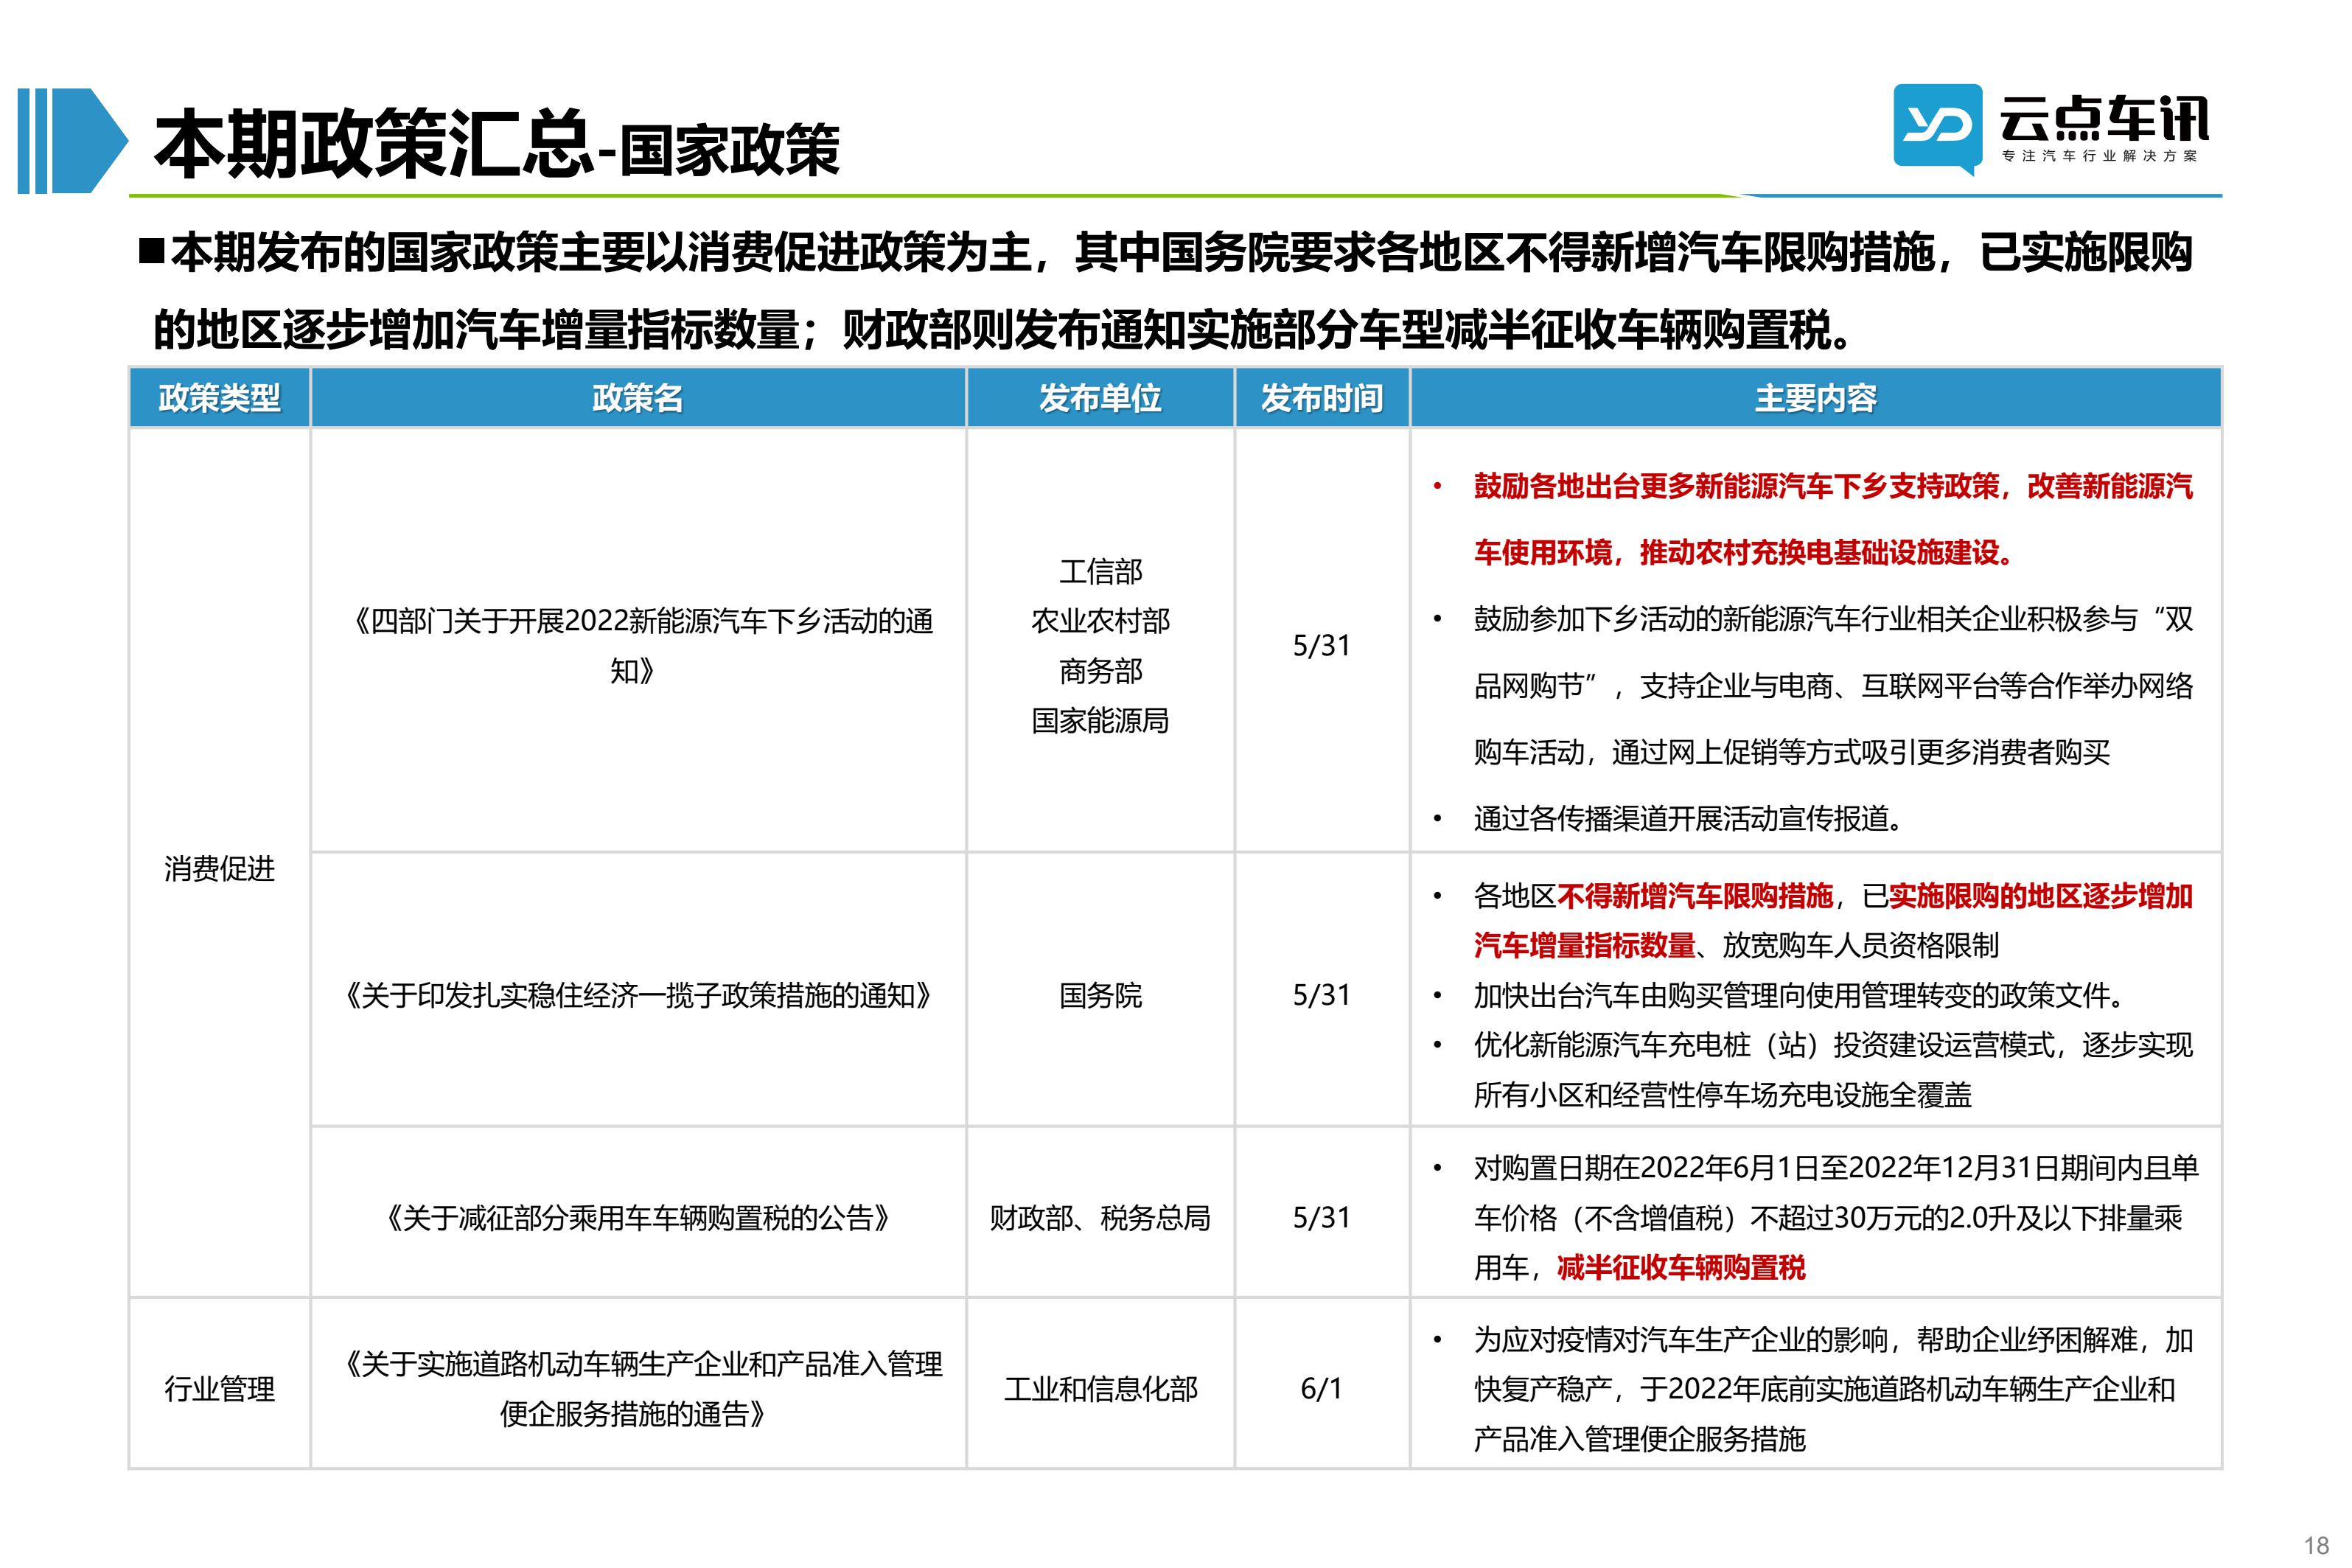
Task: Click the 财政部、税务总局 issuer cell
Action: point(1100,1217)
